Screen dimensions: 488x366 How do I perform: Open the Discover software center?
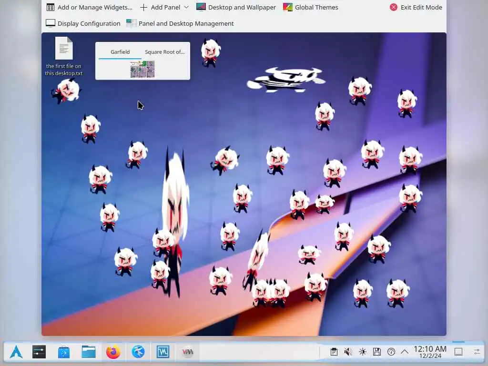pos(64,352)
